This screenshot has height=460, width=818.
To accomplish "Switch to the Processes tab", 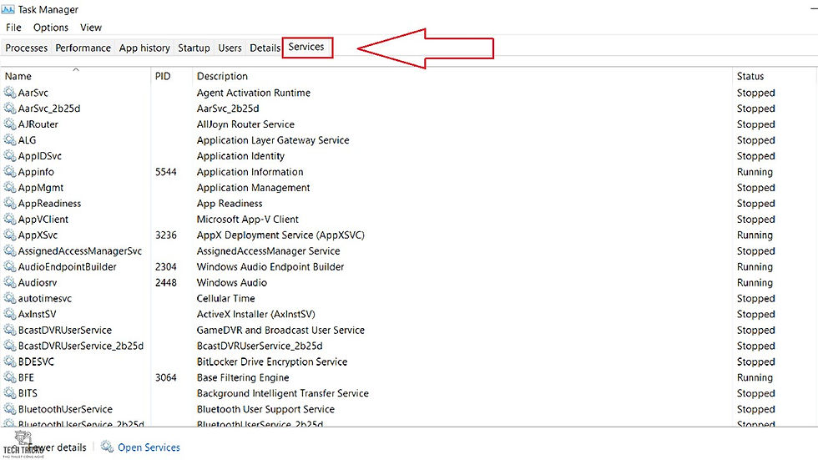I will (26, 48).
